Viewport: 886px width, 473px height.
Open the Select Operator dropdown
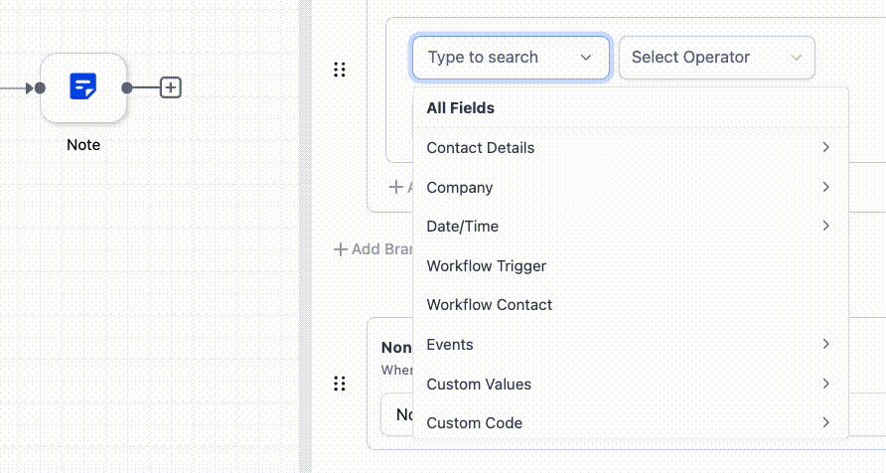tap(716, 58)
